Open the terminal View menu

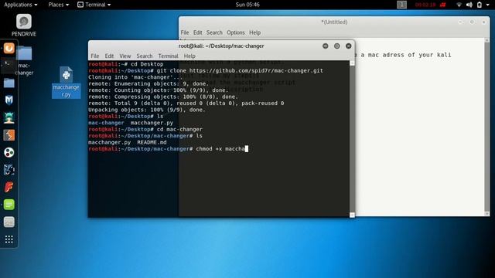coord(125,56)
